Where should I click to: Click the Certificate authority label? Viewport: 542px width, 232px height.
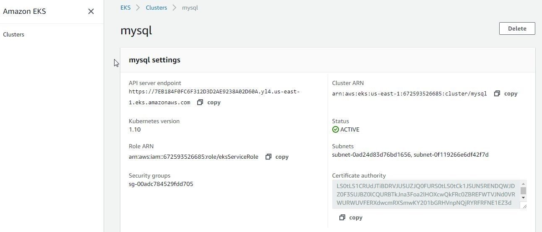click(x=359, y=175)
